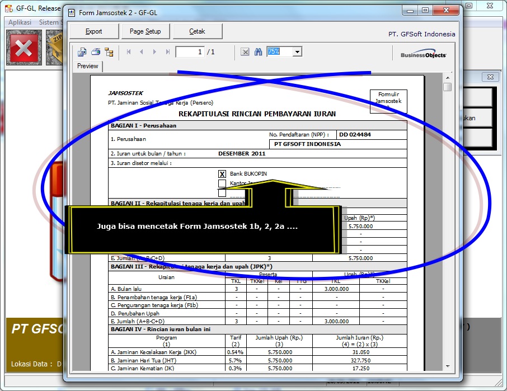Go to the previous page arrow
The image size is (507, 391).
(x=142, y=51)
